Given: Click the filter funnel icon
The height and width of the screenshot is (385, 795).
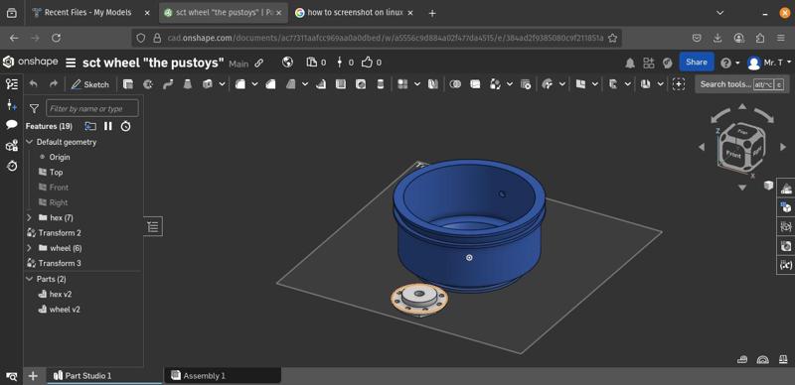Looking at the screenshot, I should [x=34, y=108].
